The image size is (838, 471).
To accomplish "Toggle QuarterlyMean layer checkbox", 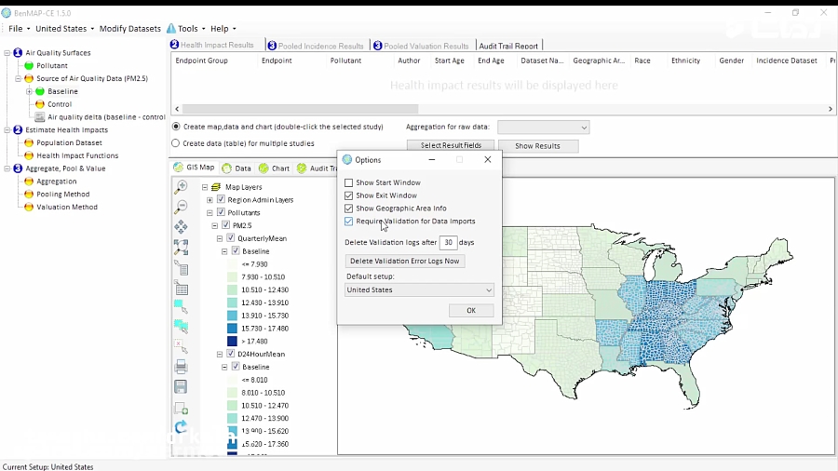I will coord(231,238).
